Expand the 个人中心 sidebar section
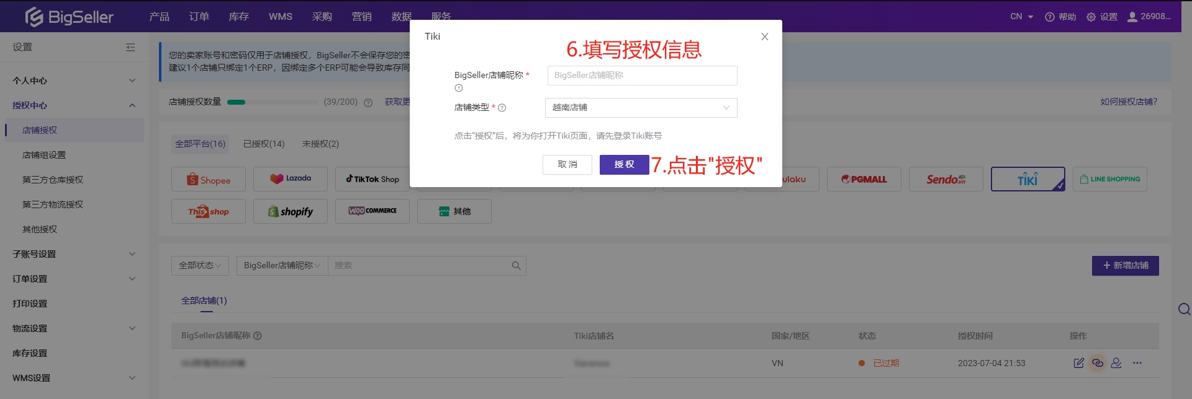 pyautogui.click(x=74, y=81)
